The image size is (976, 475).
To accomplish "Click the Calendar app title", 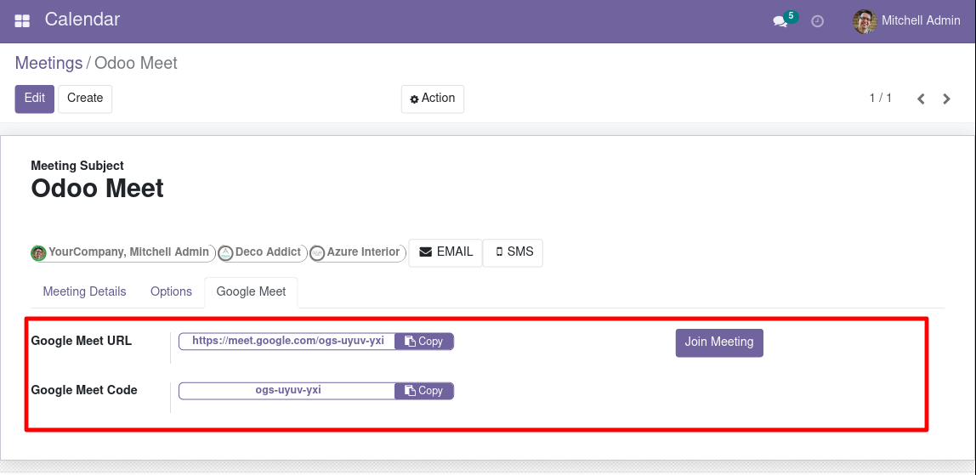I will point(82,20).
